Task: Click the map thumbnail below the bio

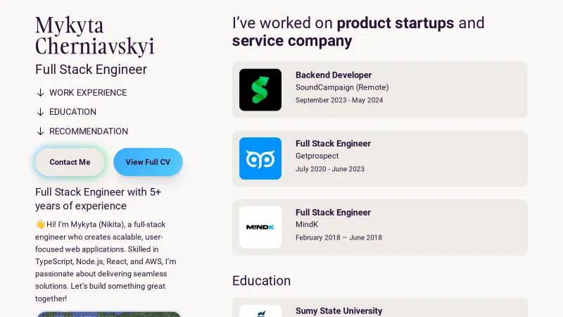Action: click(109, 314)
